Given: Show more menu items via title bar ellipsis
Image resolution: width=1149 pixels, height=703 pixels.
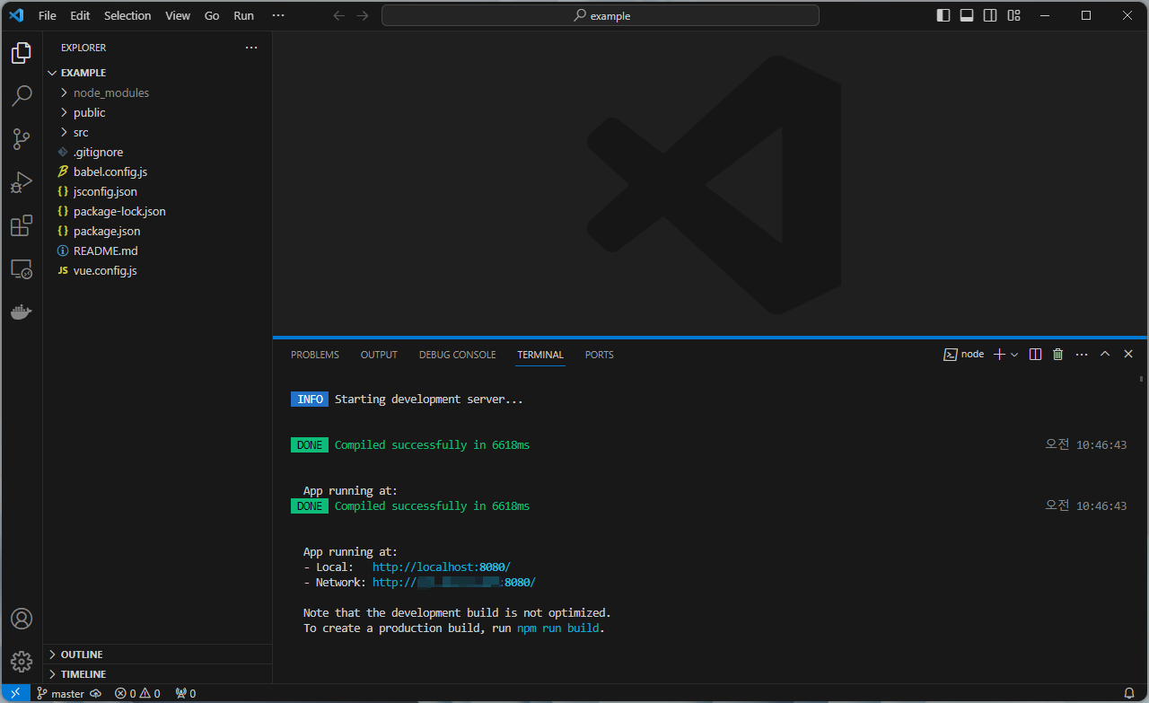Looking at the screenshot, I should (278, 15).
